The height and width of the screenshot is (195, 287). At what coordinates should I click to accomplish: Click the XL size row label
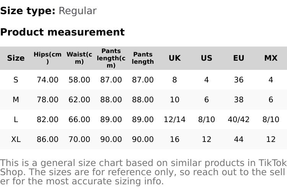pos(16,139)
